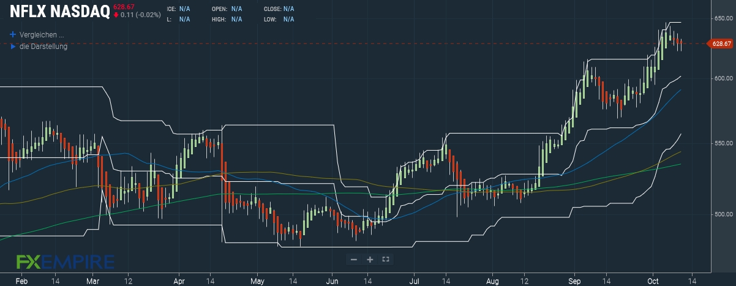Click the 600.00 price axis label
This screenshot has height=286, width=736.
(724, 78)
